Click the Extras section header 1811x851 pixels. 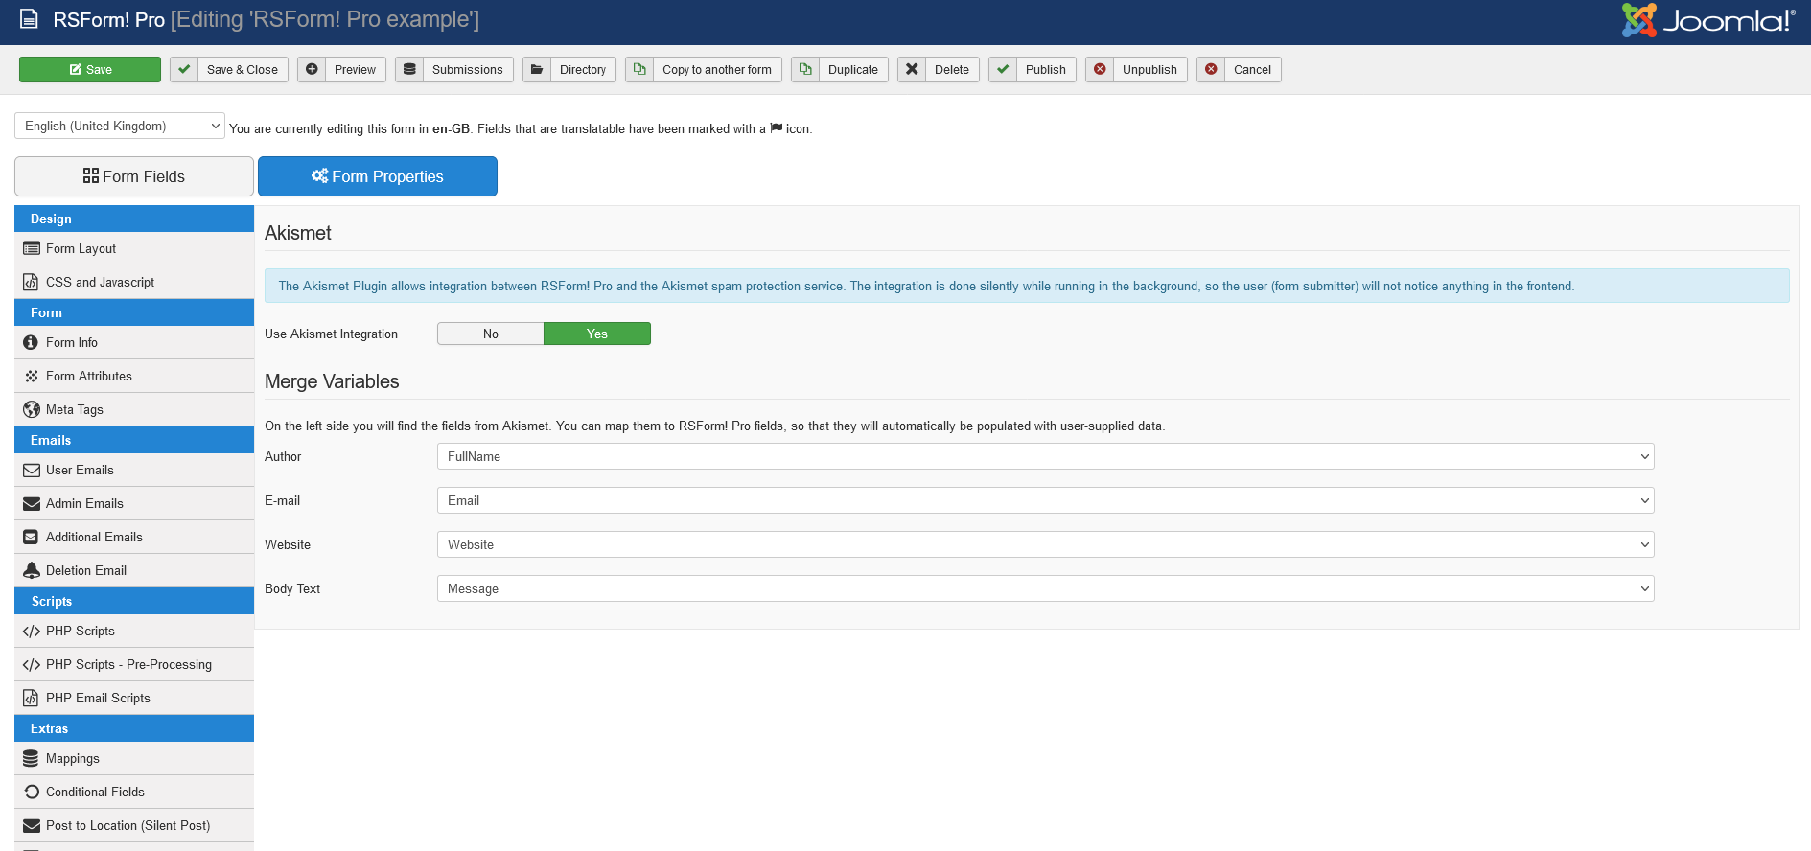134,728
